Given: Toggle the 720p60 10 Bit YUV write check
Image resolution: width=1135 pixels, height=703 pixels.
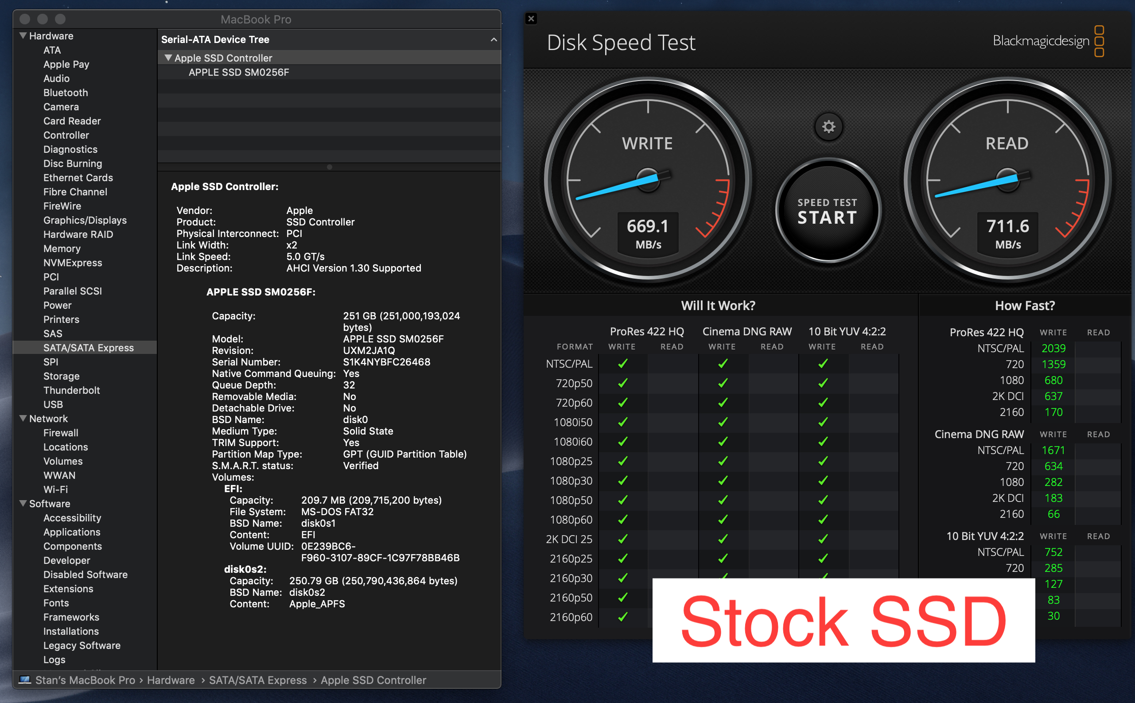Looking at the screenshot, I should point(821,403).
